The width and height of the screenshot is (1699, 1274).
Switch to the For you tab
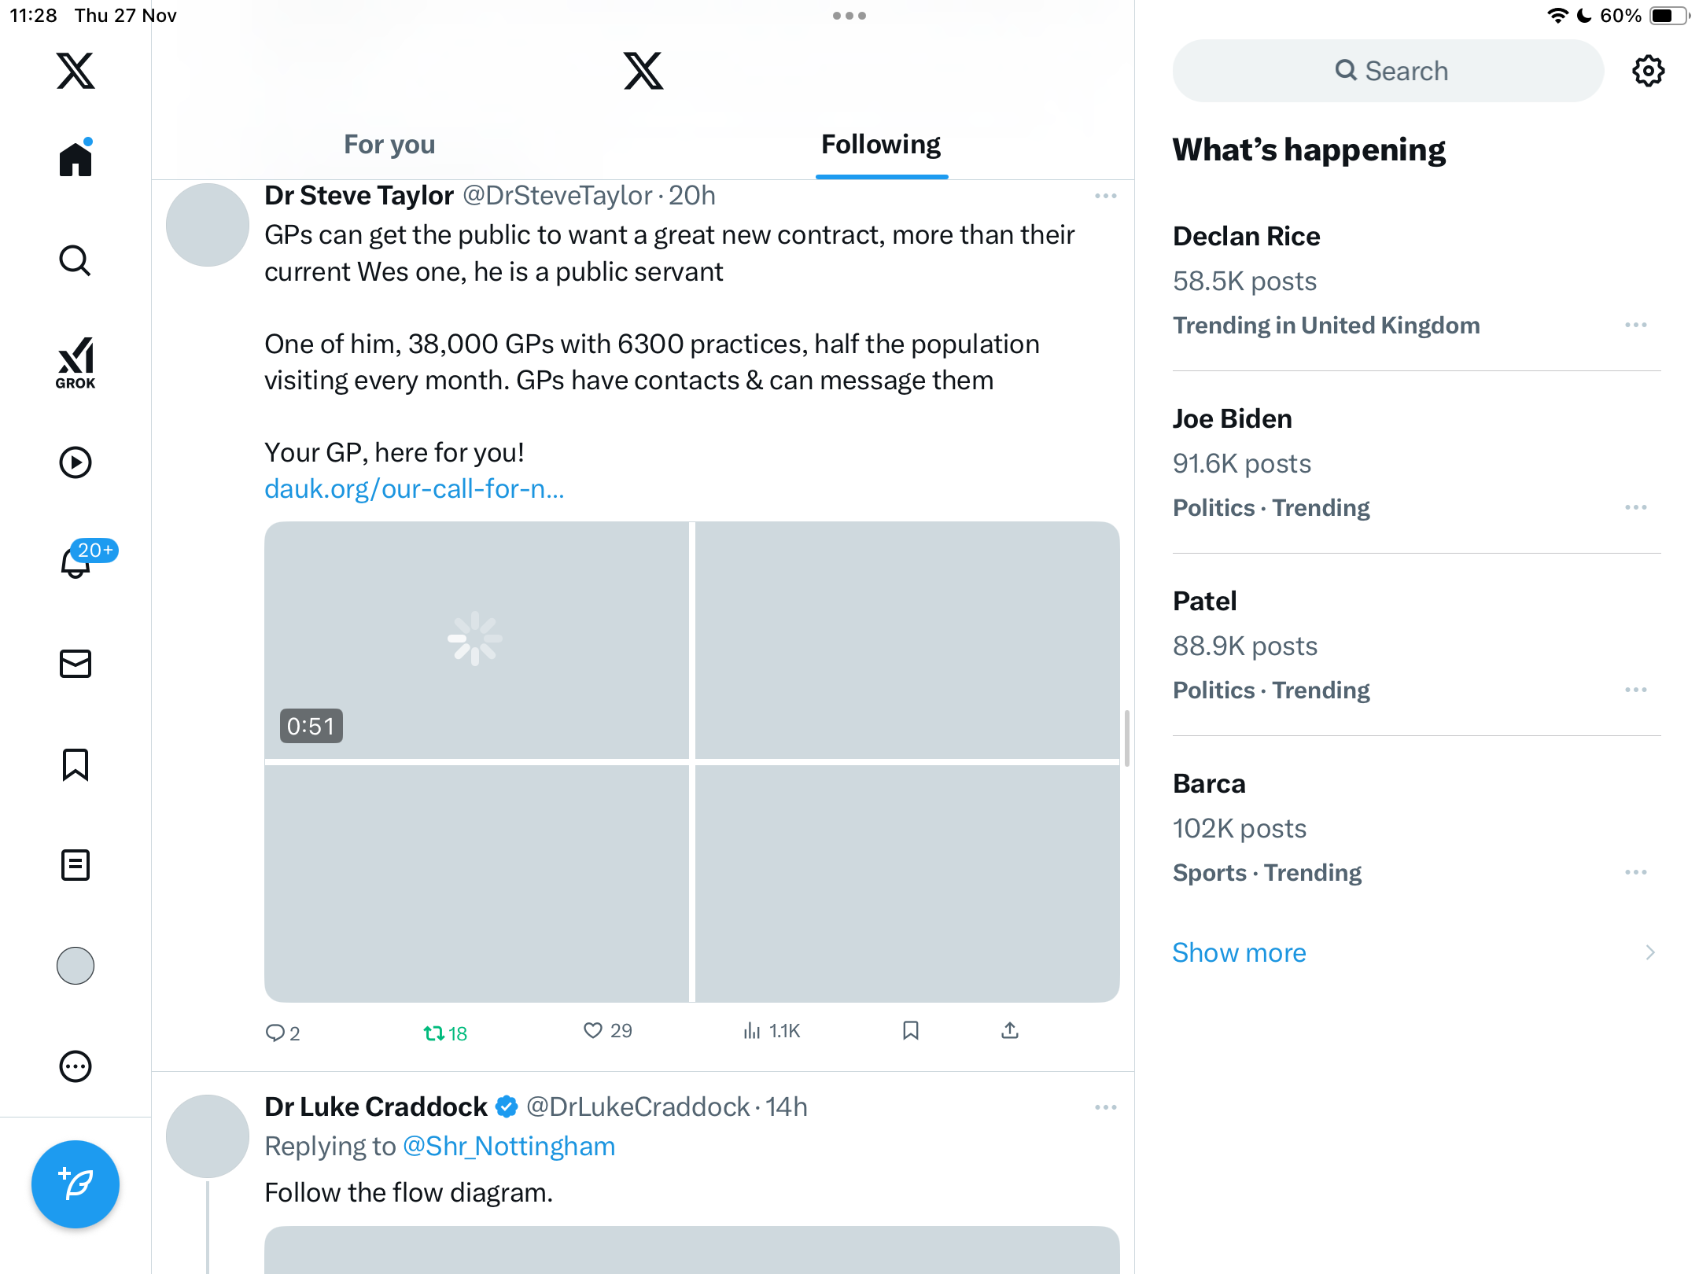(389, 145)
